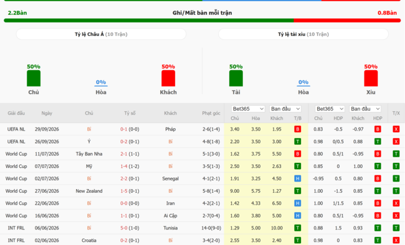
Task: Click the Tây Ban Nha team name
Action: click(89, 154)
